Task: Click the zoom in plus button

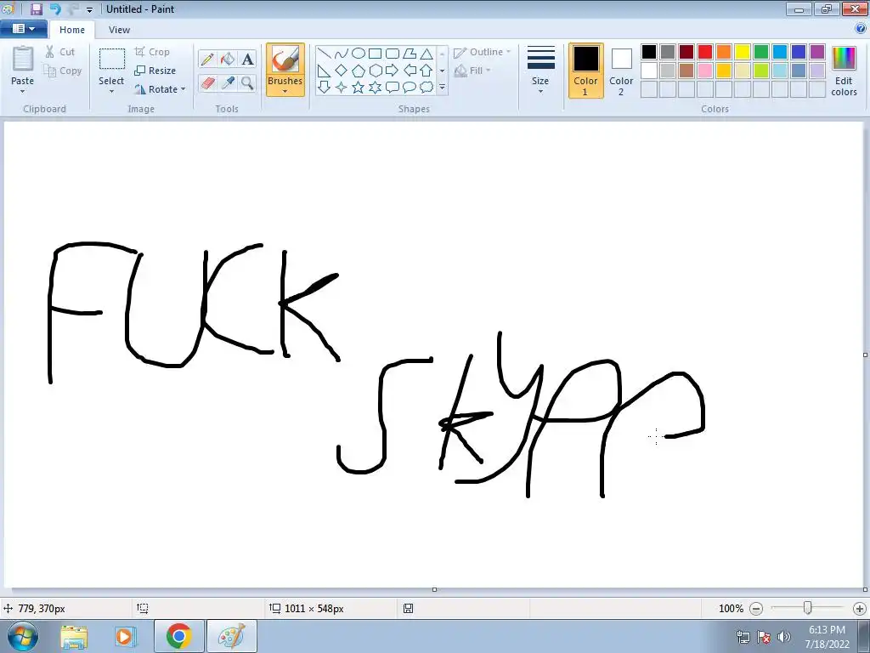Action: click(860, 609)
